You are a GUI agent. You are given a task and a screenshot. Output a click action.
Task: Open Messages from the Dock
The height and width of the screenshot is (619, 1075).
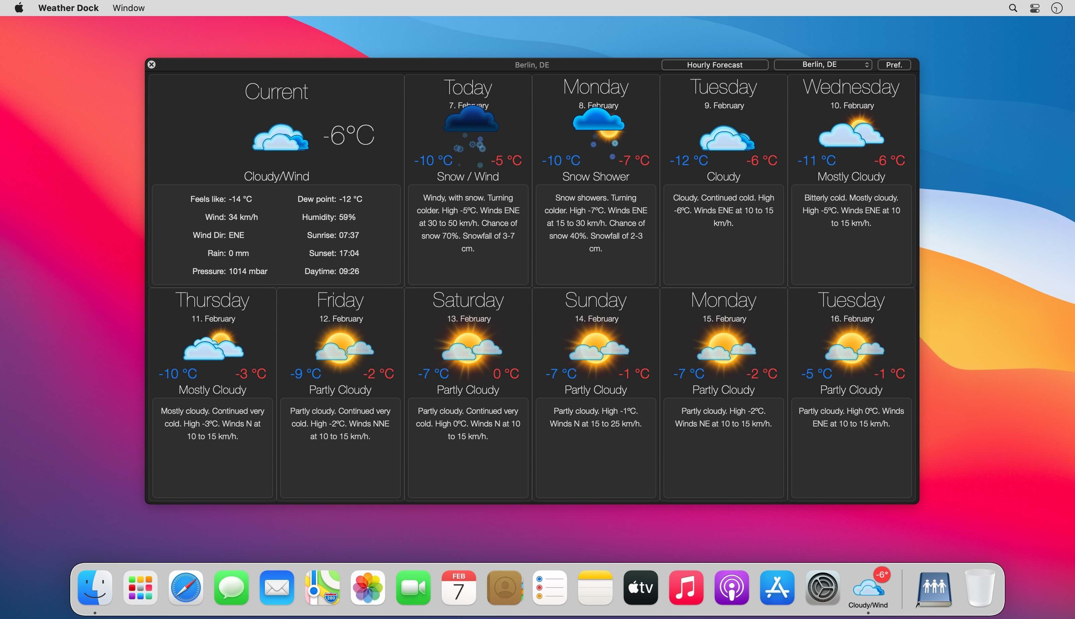pos(231,587)
